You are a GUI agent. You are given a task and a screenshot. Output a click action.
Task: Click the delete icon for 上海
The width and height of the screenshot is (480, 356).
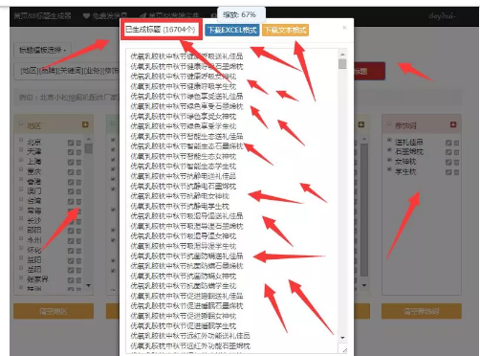coord(78,163)
